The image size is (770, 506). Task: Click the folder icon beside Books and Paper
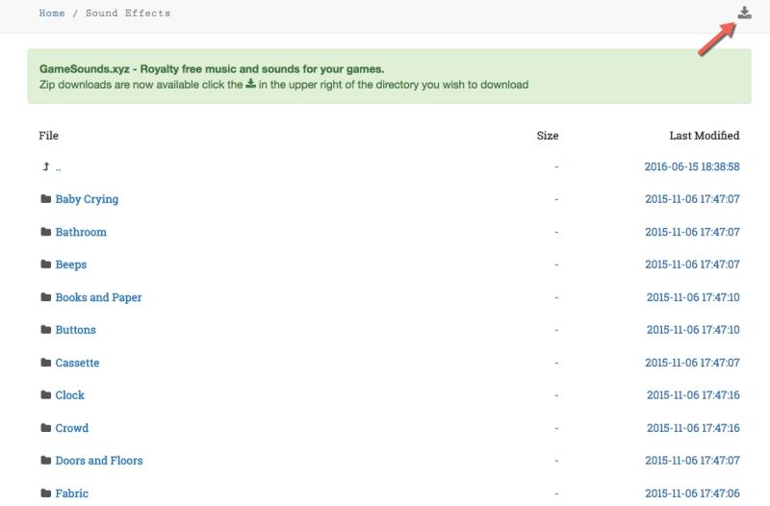(45, 297)
